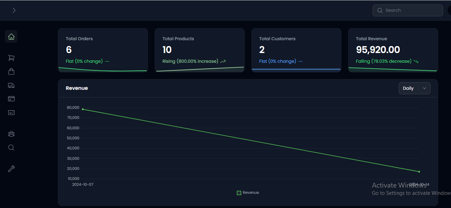
Task: Open settings via the wrench icon
Action: tap(11, 169)
